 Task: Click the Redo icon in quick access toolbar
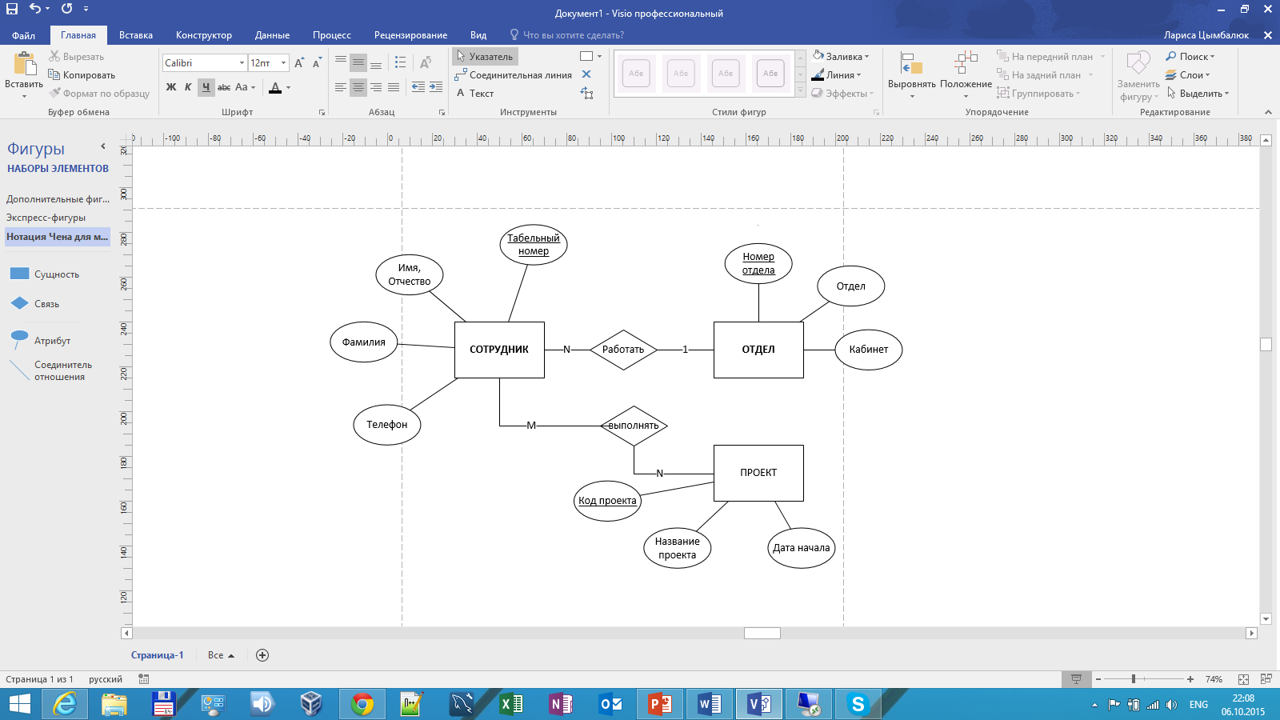pos(66,9)
